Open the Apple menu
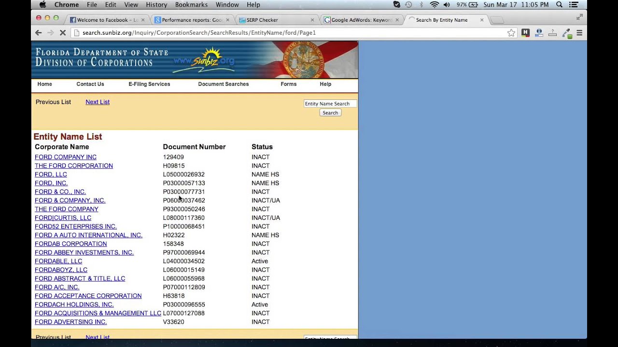 click(x=42, y=5)
